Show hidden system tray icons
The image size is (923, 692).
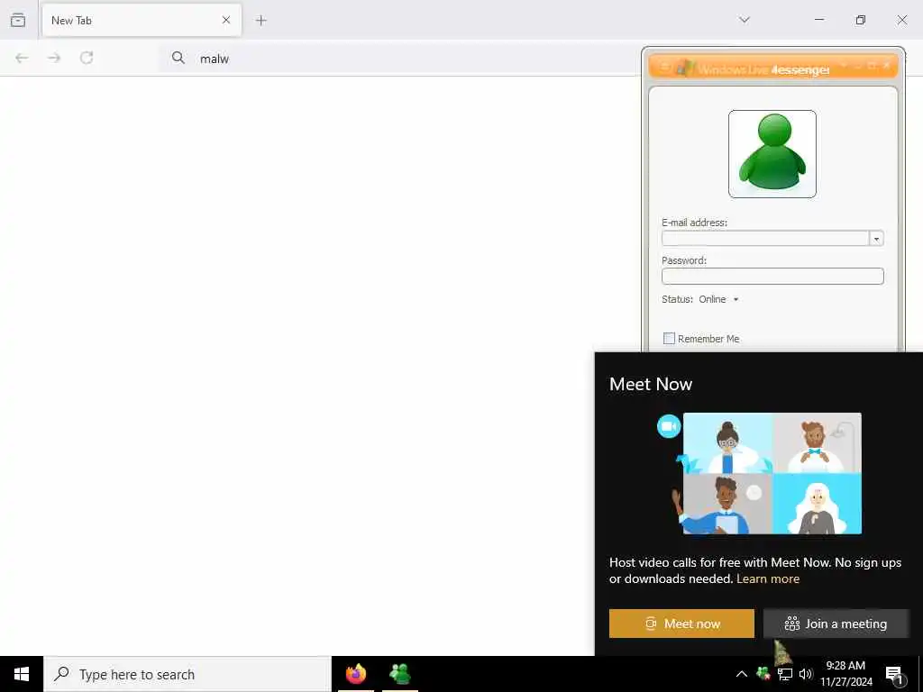click(x=742, y=674)
